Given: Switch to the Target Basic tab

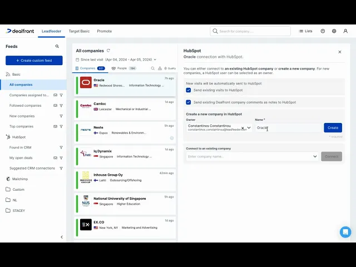Looking at the screenshot, I should pos(79,31).
